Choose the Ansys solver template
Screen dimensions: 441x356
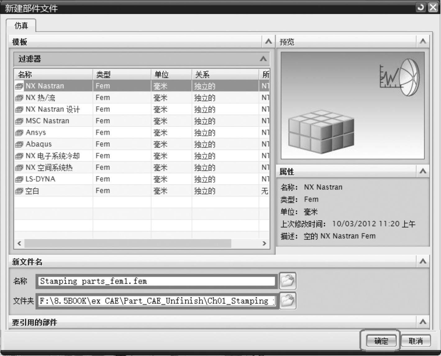142,132
